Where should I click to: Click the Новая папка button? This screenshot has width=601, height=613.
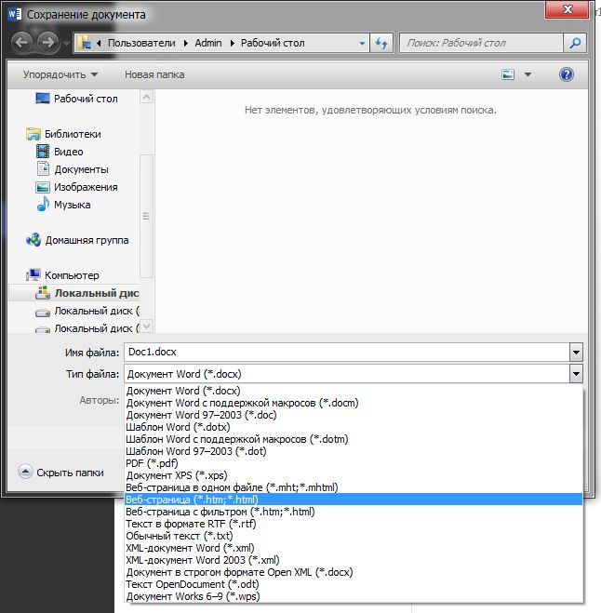coord(154,74)
